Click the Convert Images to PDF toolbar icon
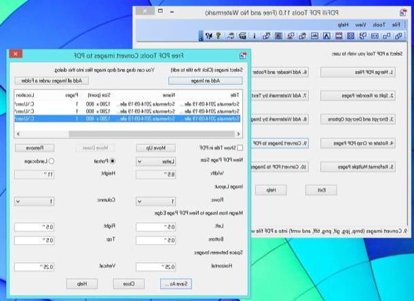 coord(302,36)
